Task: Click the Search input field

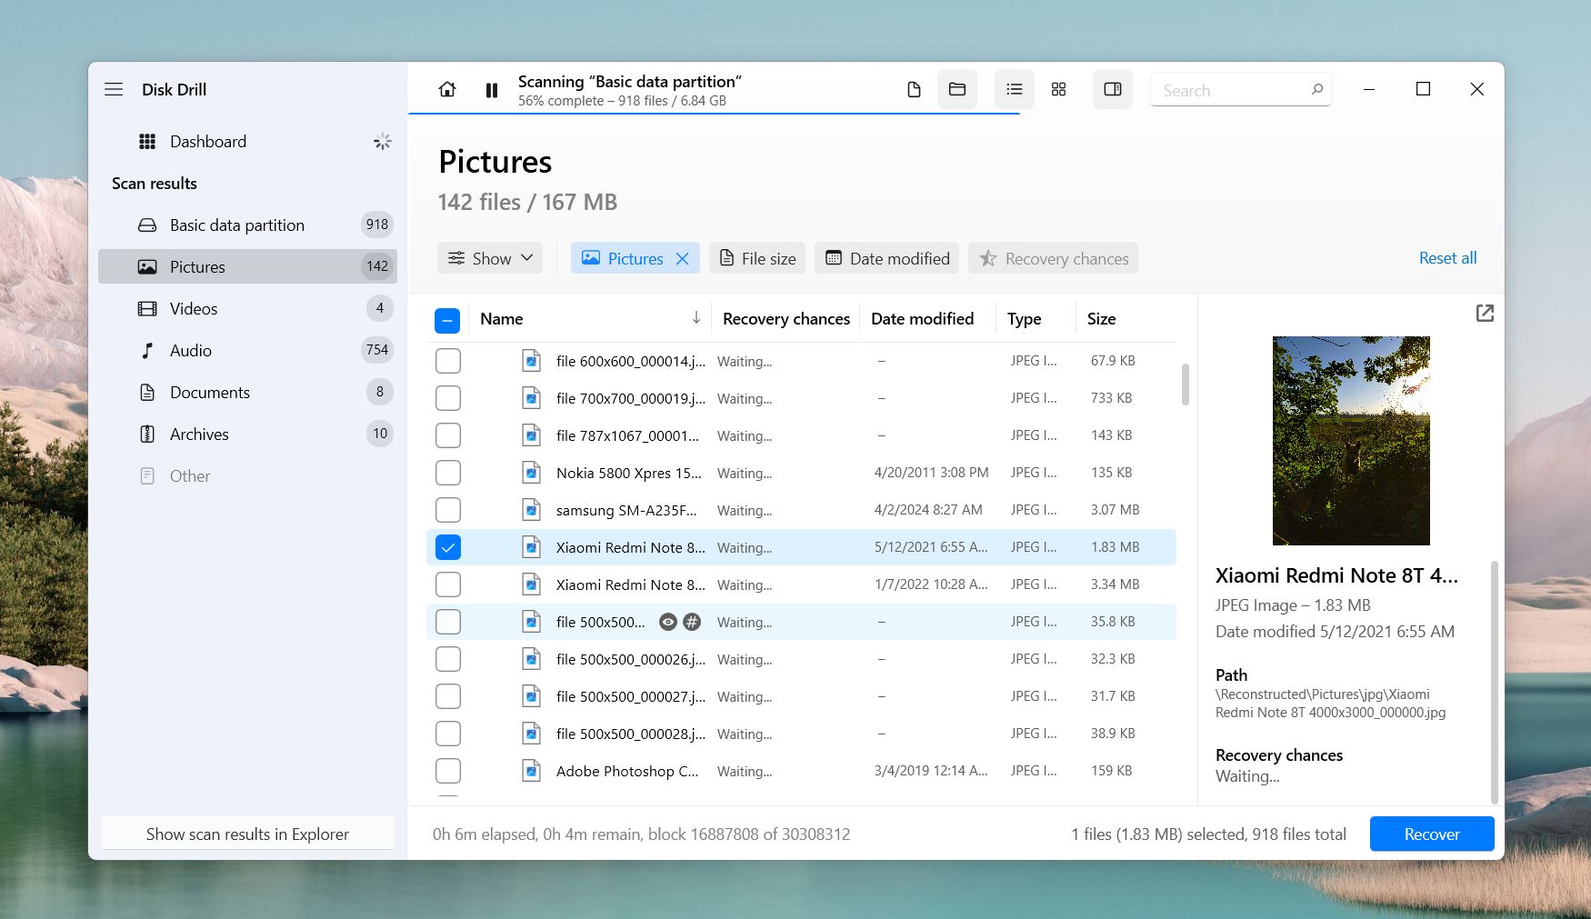Action: click(1240, 90)
